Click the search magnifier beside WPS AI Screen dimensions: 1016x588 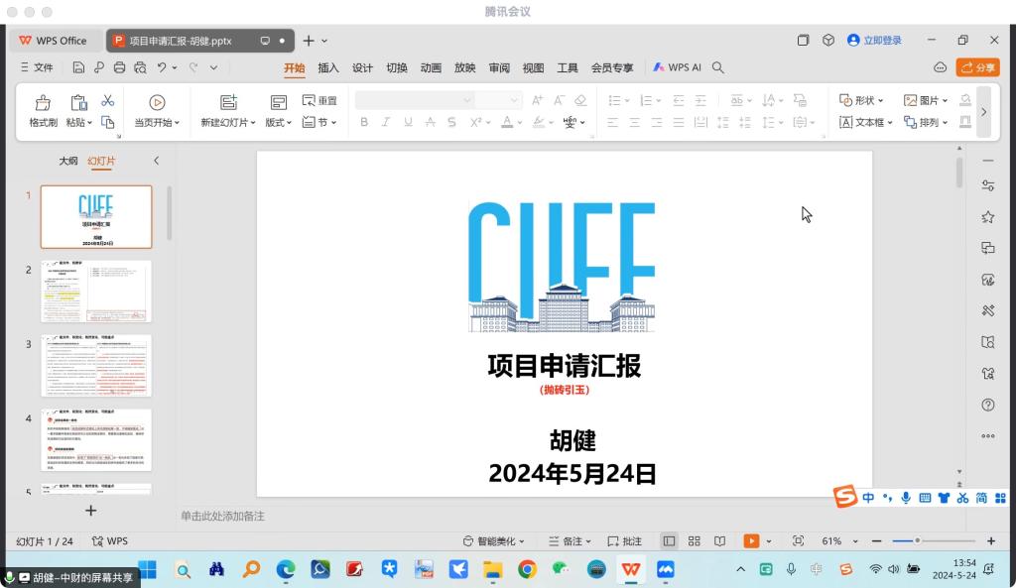click(718, 67)
